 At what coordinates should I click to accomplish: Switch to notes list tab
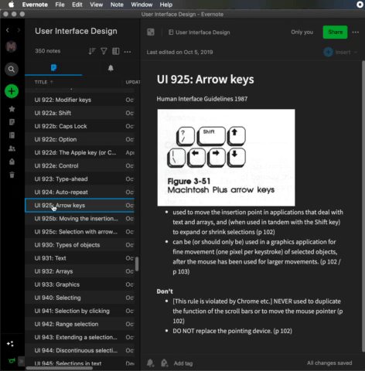pyautogui.click(x=53, y=68)
